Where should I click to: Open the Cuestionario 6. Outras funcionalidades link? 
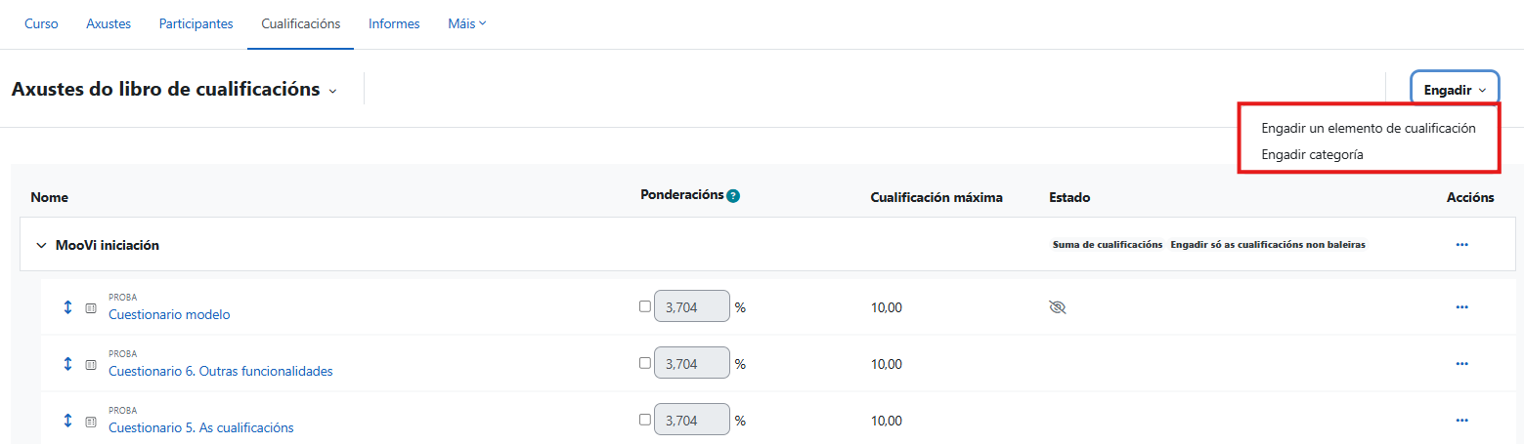[220, 371]
